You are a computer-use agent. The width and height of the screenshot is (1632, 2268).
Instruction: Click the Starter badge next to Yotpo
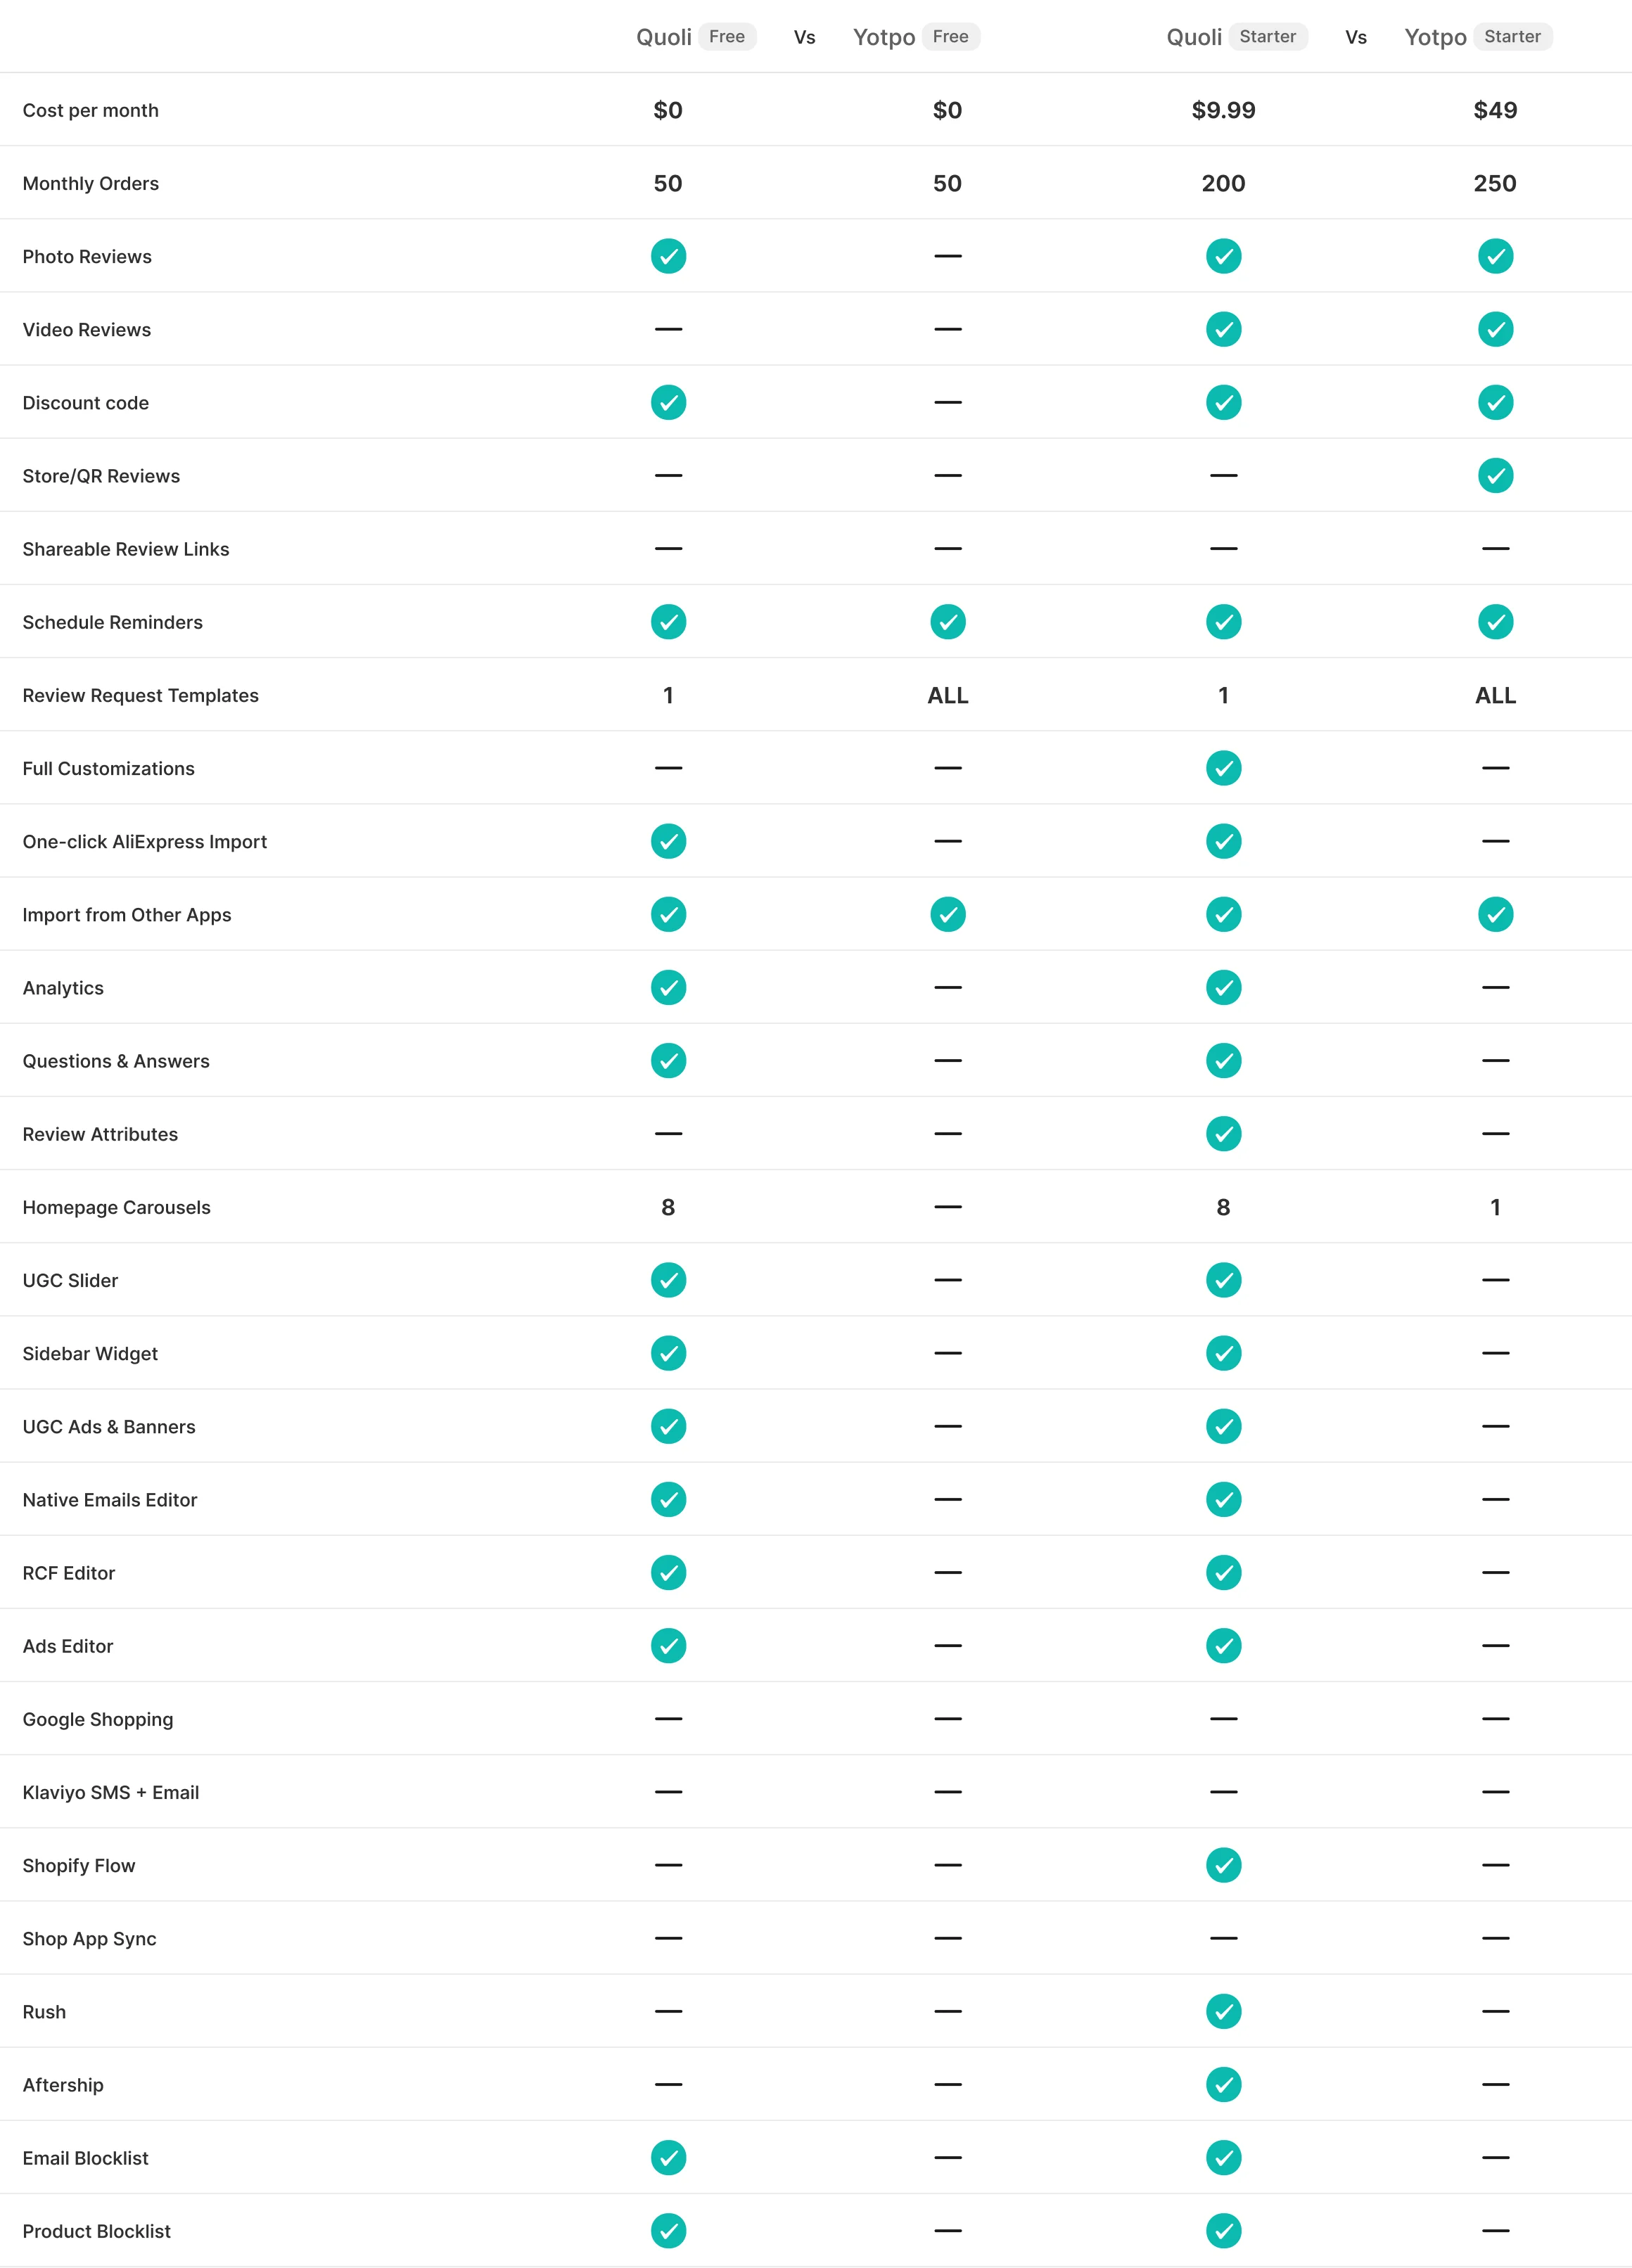(x=1512, y=37)
